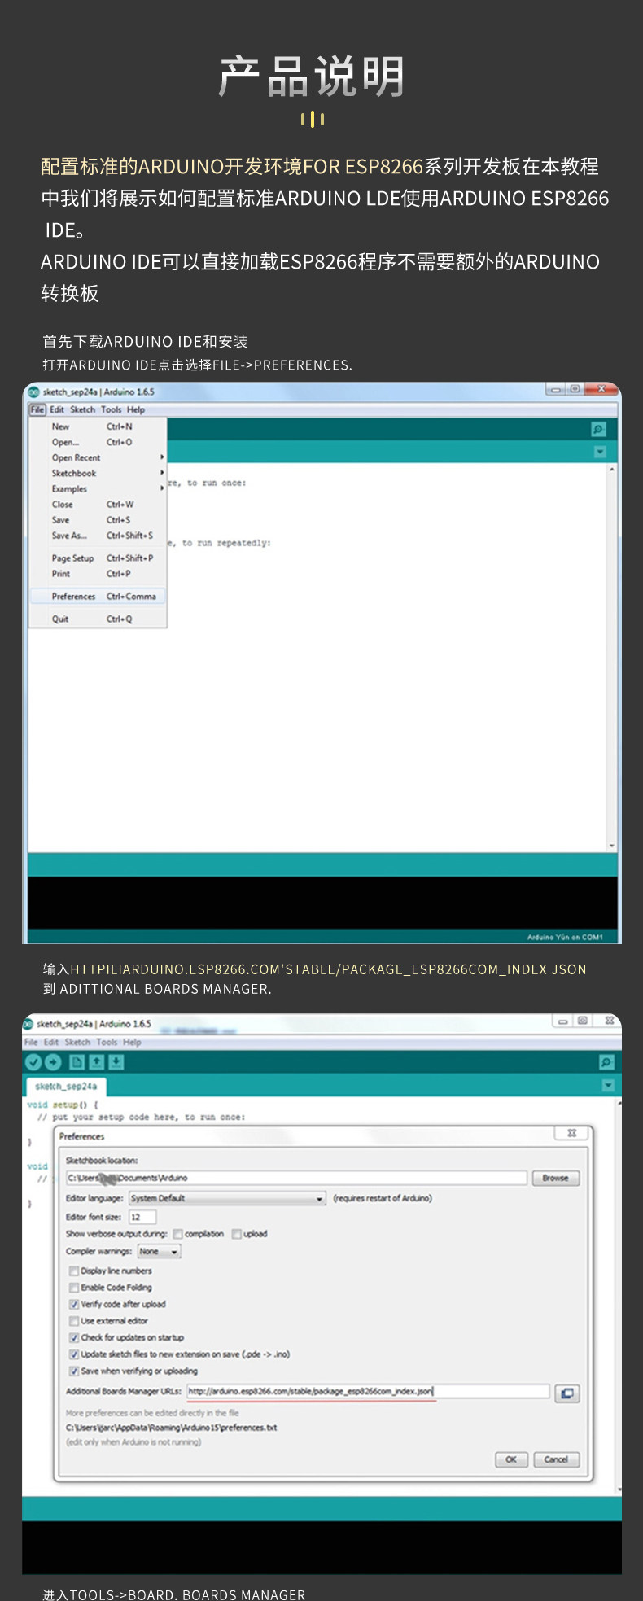Click the Additional Boards Manager URLs field
The height and width of the screenshot is (1601, 643).
(x=368, y=1392)
